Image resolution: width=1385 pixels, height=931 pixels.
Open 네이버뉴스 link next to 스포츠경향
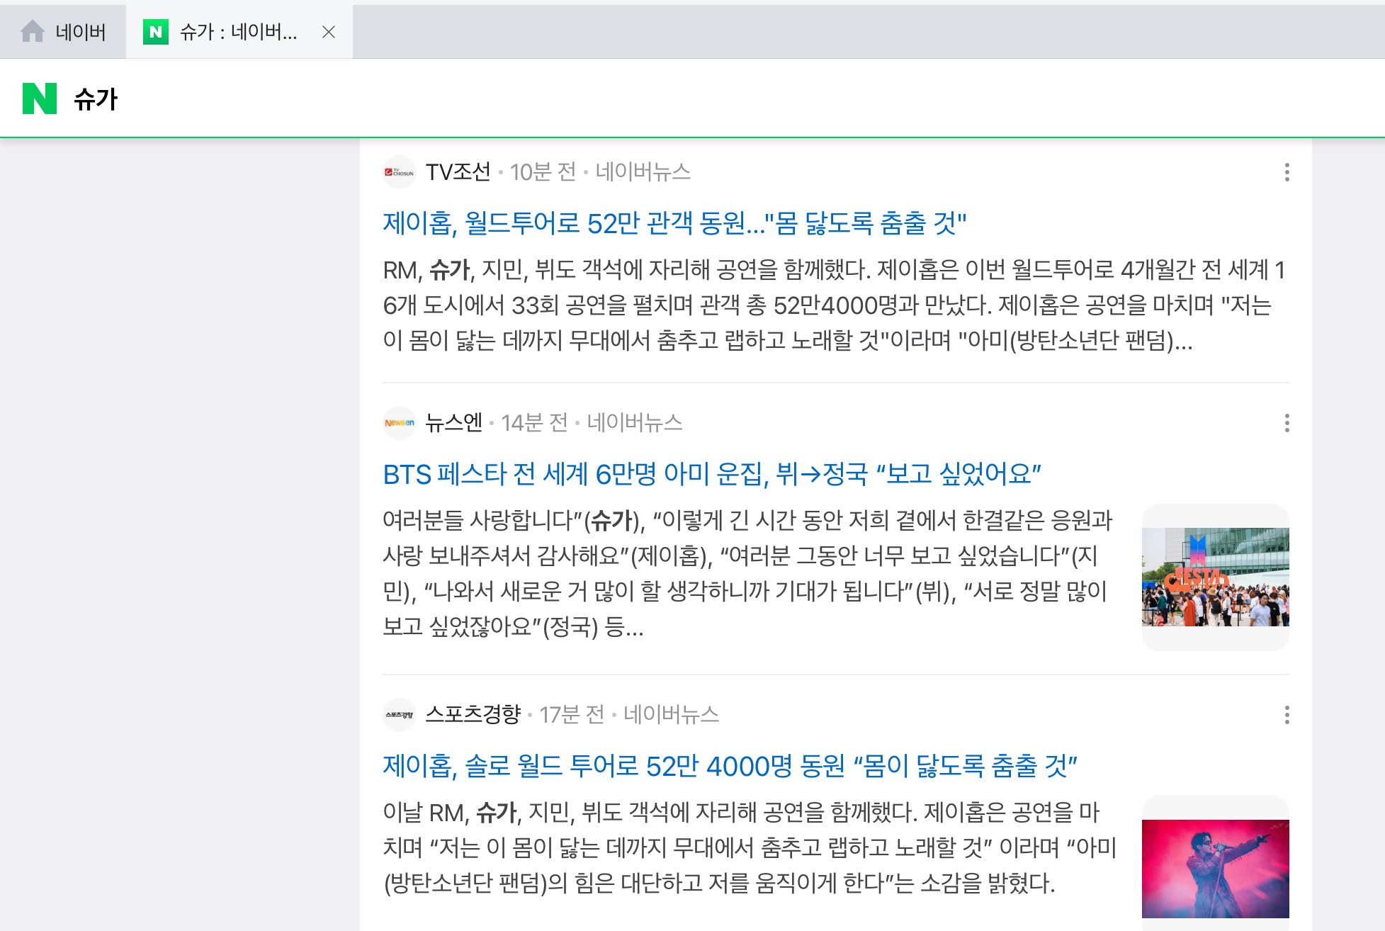(x=672, y=715)
